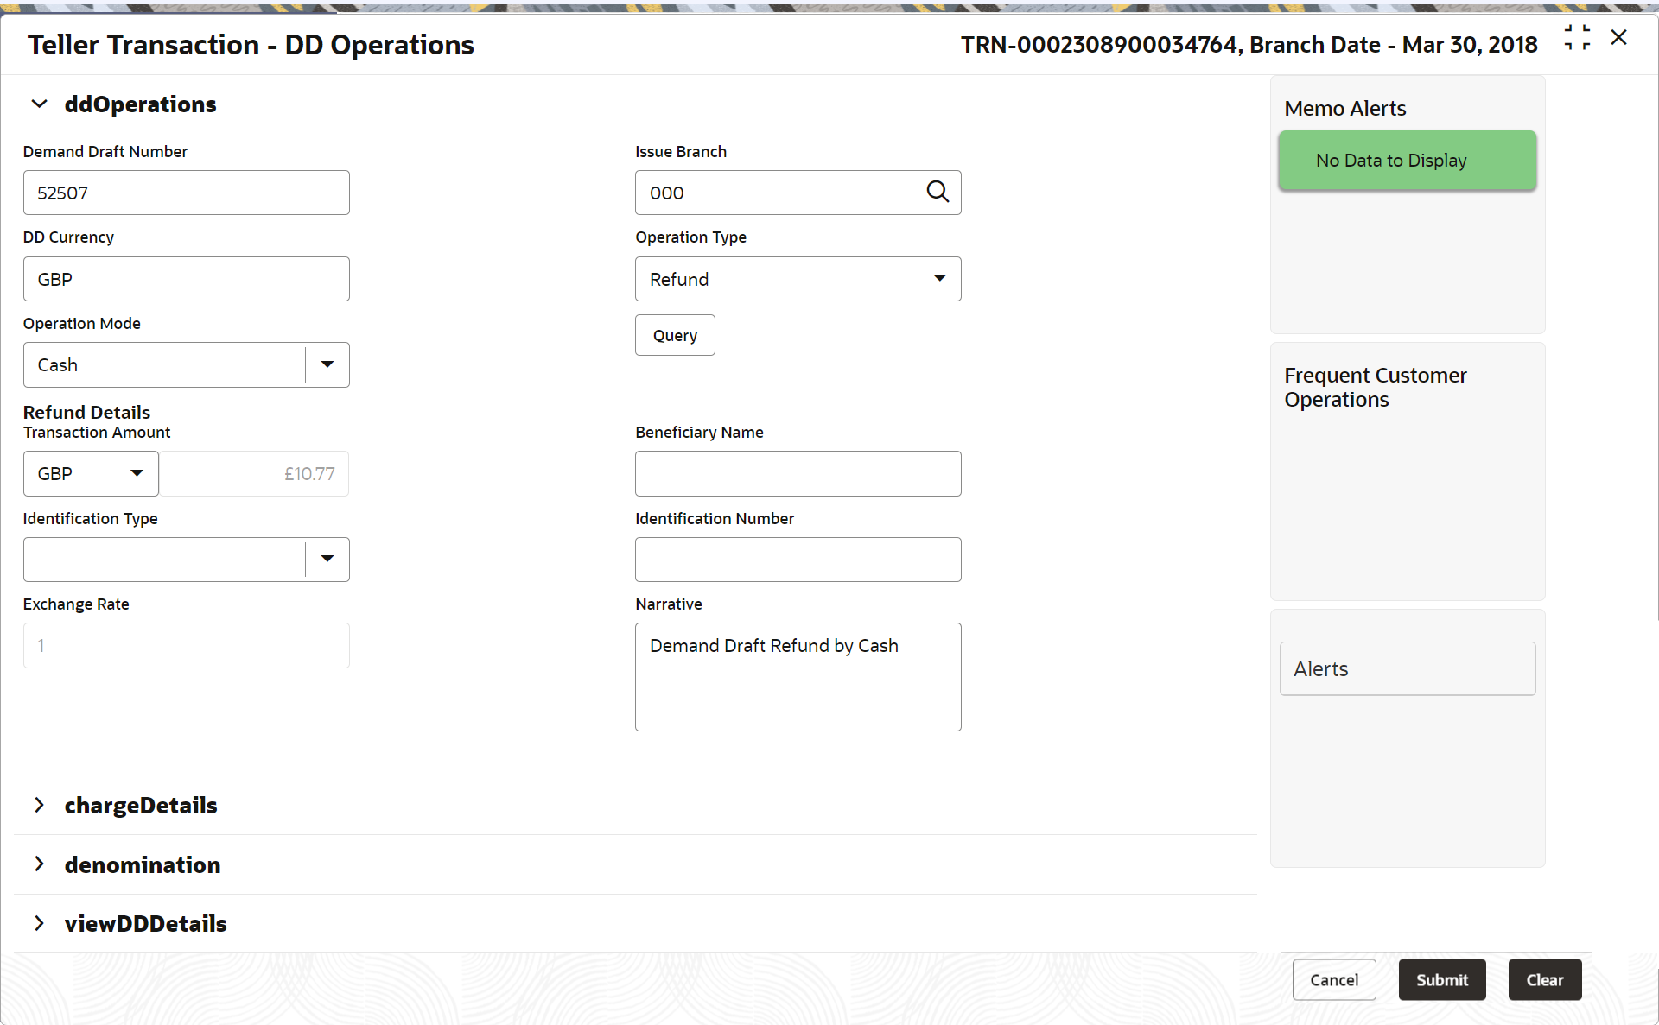Expand the denomination section

[x=39, y=864]
